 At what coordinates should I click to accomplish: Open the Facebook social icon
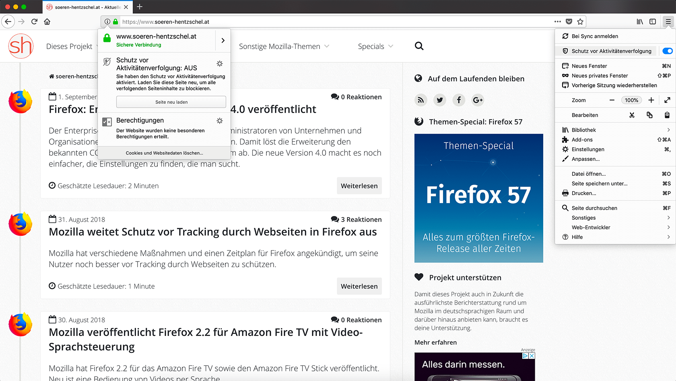(x=459, y=100)
